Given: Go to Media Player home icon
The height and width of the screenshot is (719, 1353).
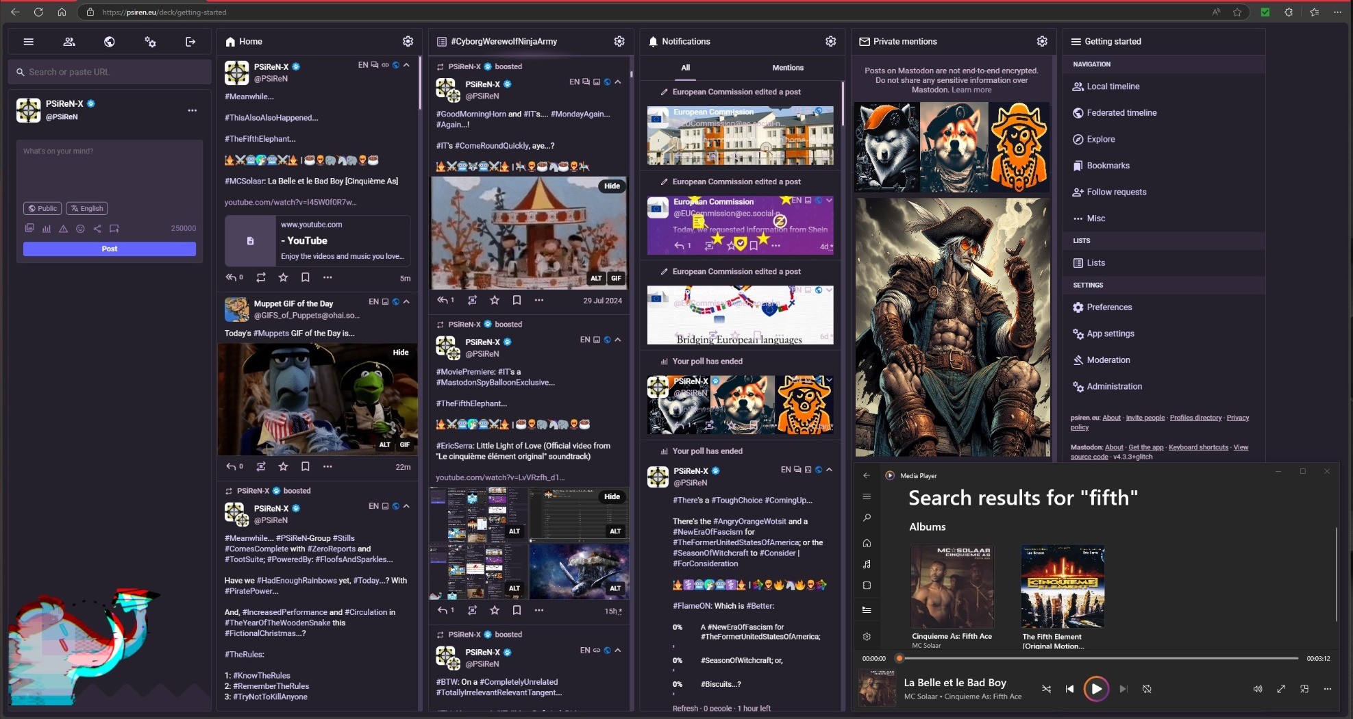Looking at the screenshot, I should [x=867, y=543].
